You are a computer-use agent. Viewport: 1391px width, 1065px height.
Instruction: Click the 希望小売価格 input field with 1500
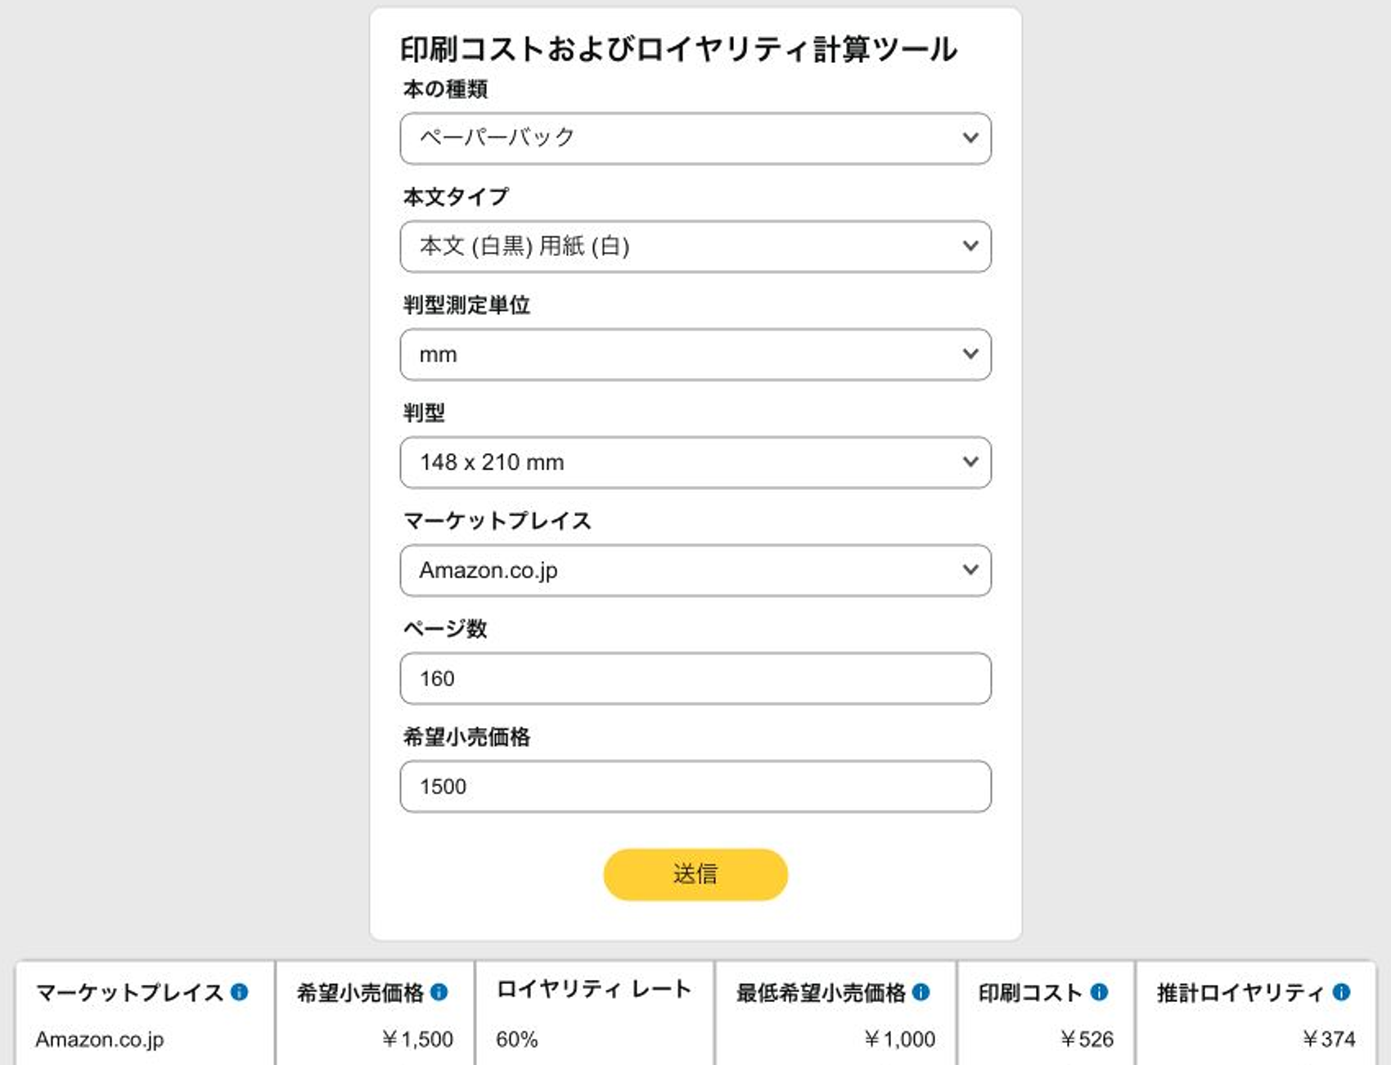tap(695, 786)
